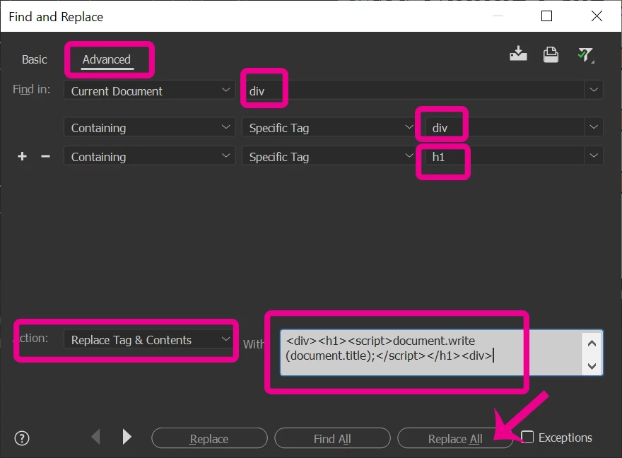Switch to the Basic tab
622x458 pixels.
[x=35, y=59]
